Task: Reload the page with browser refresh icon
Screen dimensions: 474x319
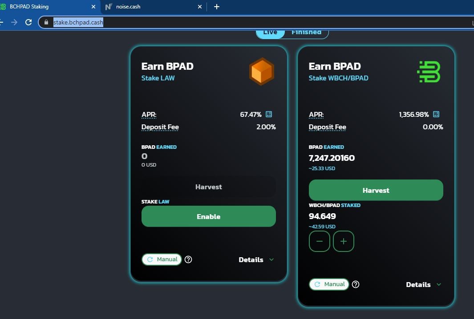Action: point(28,22)
